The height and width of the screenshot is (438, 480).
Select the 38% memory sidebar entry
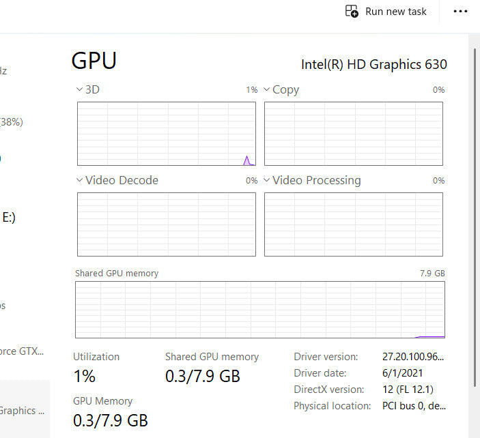pyautogui.click(x=11, y=122)
